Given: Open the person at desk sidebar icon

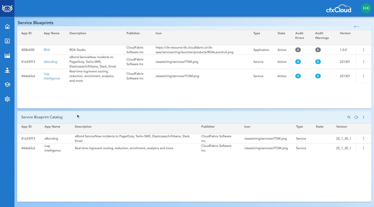Looking at the screenshot, I should pos(7,70).
